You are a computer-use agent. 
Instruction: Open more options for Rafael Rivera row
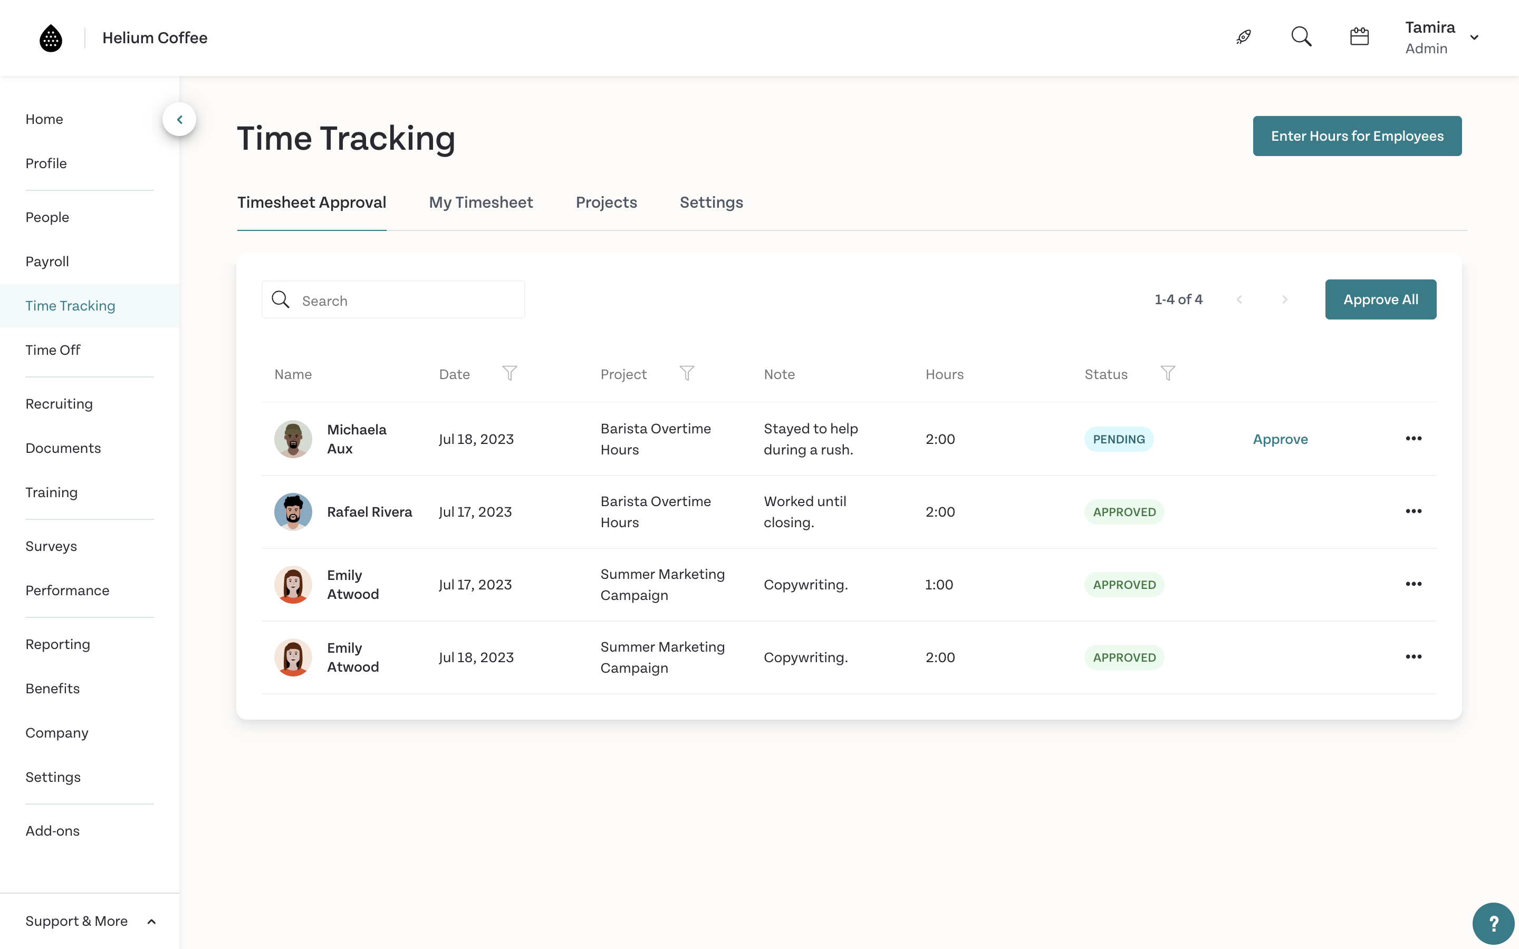point(1414,511)
